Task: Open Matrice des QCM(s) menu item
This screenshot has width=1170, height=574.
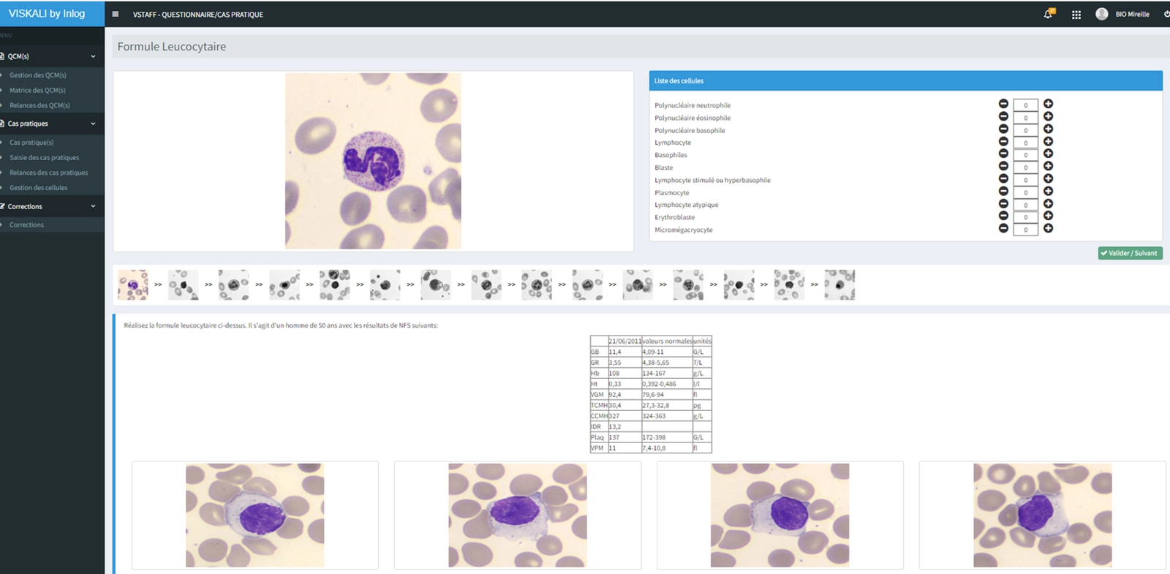Action: [37, 90]
